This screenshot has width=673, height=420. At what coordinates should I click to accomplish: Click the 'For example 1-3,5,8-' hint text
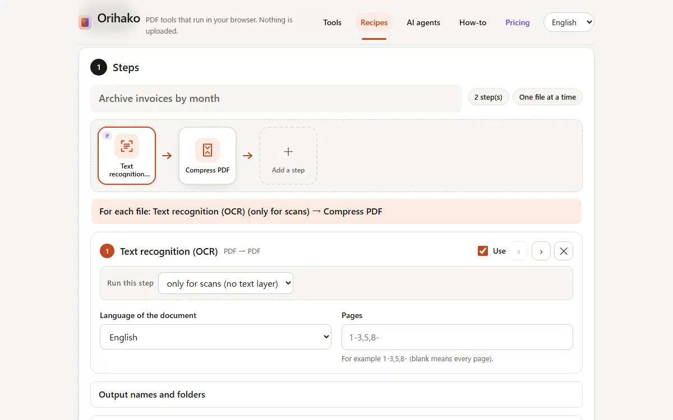tap(417, 359)
